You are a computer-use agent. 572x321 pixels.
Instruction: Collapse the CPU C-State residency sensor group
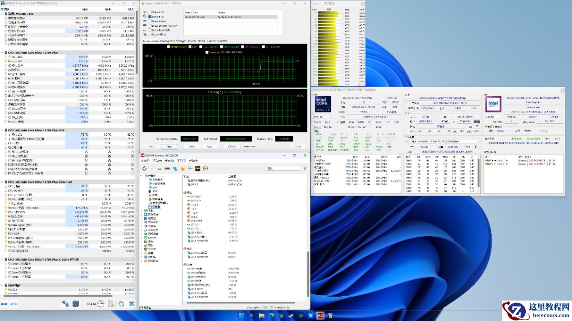coord(2,259)
